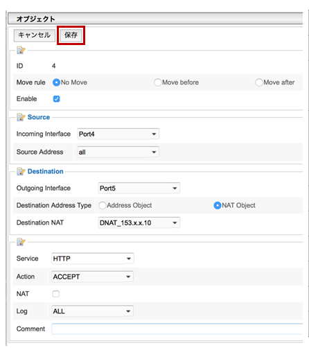Click the edit icon above the ID field

pyautogui.click(x=21, y=50)
